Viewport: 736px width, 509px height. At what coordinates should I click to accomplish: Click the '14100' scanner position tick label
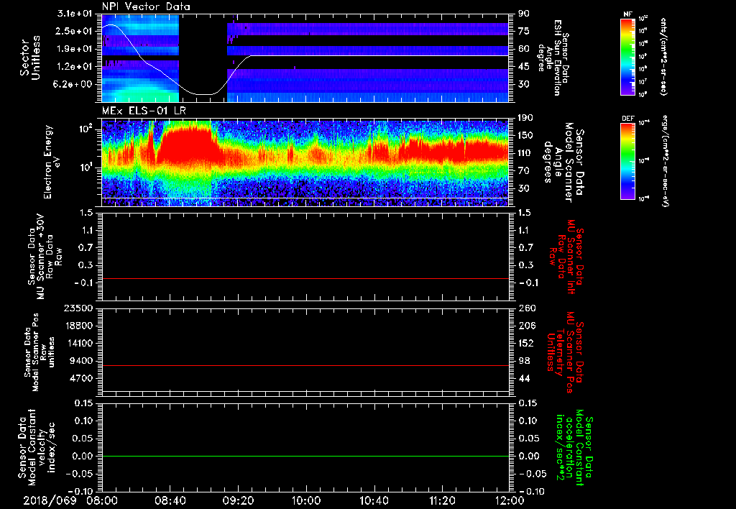tap(79, 343)
